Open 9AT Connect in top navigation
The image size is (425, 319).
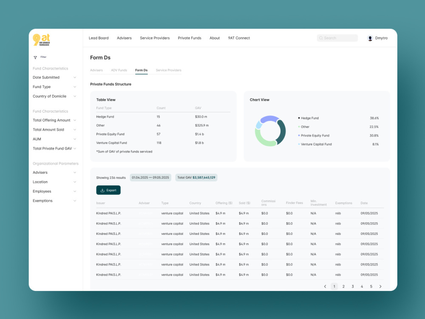pos(239,38)
